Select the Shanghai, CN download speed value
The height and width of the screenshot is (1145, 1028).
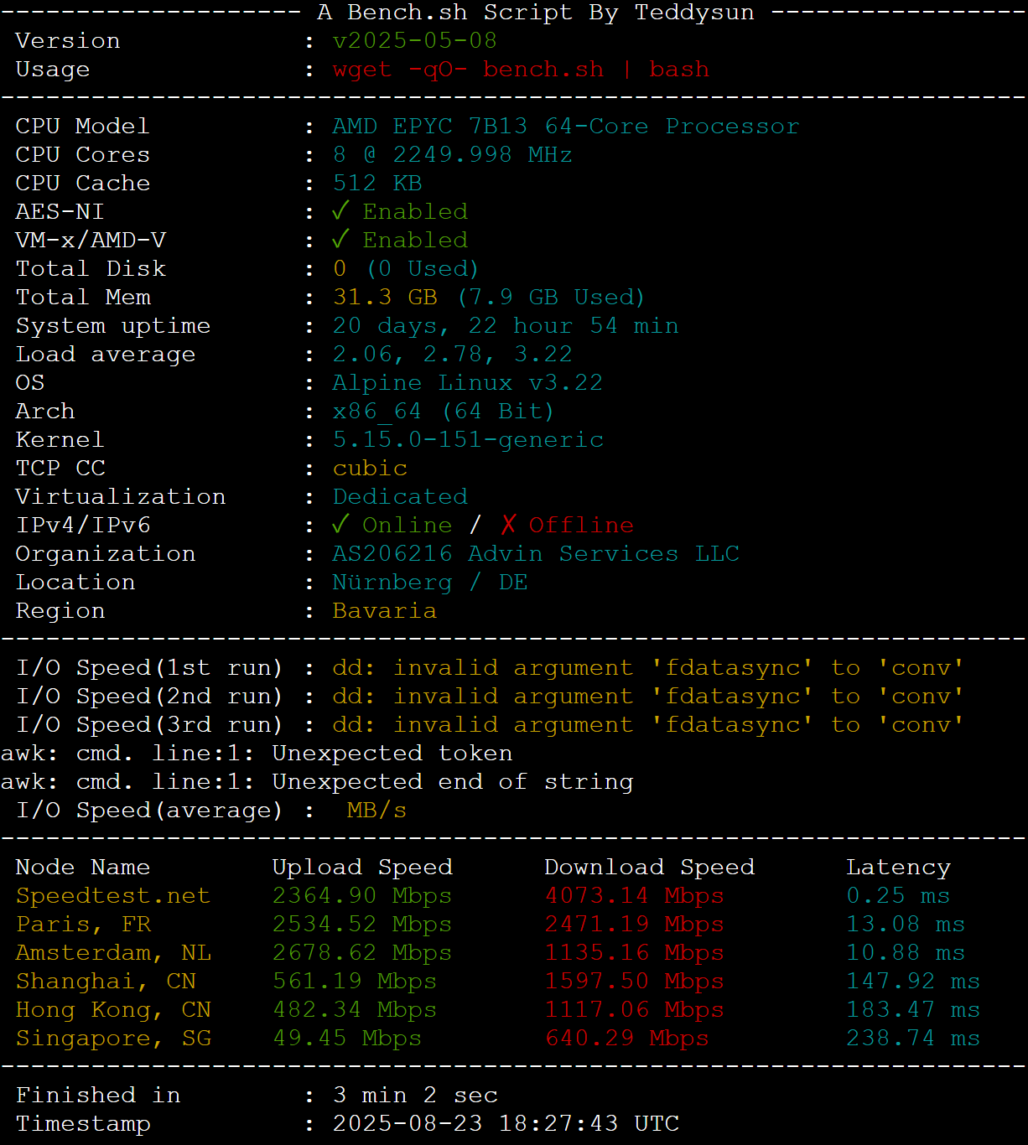(x=634, y=982)
